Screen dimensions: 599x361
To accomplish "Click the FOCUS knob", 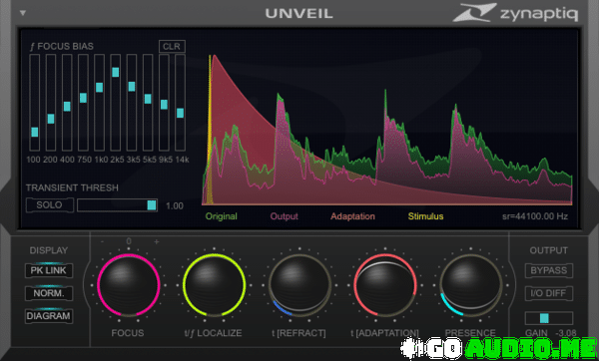I will pos(129,285).
